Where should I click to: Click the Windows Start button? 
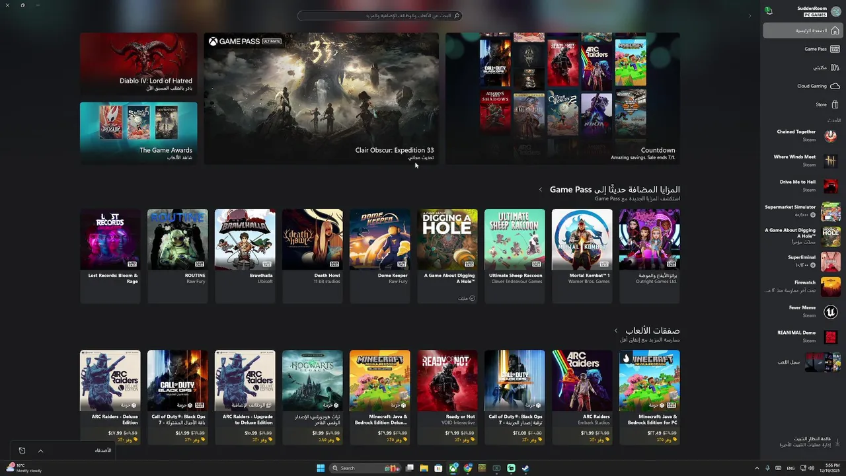321,468
